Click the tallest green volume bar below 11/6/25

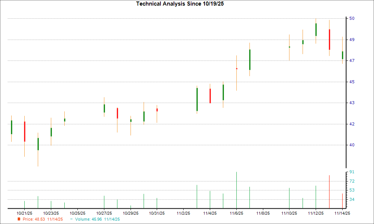click(236, 190)
